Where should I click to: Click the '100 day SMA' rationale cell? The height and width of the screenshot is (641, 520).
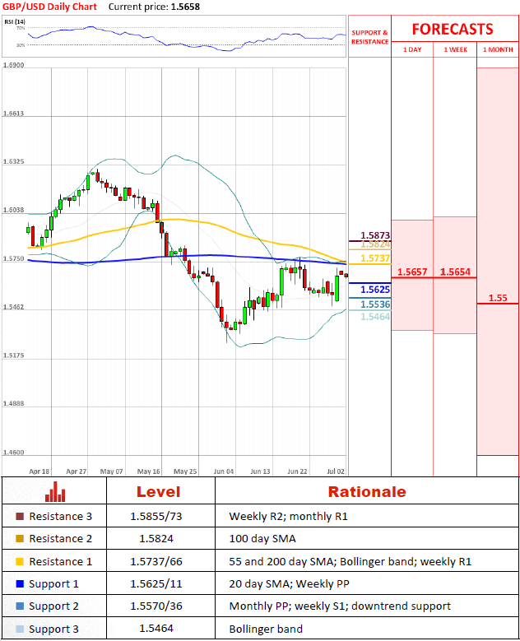(262, 538)
